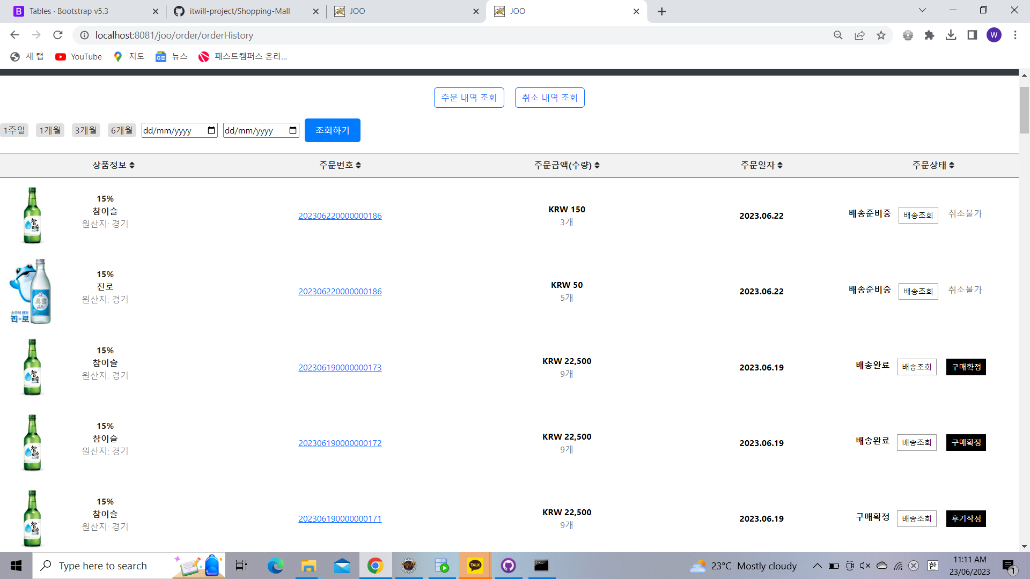
Task: Click the vertical page scrollbar thumb
Action: click(x=1024, y=110)
